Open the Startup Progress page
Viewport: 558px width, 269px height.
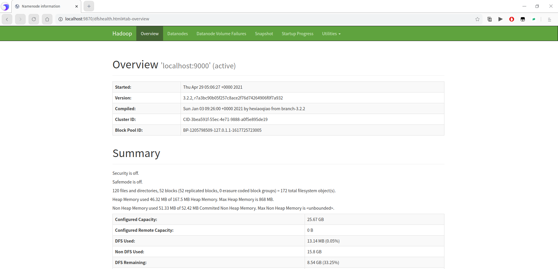(x=297, y=33)
